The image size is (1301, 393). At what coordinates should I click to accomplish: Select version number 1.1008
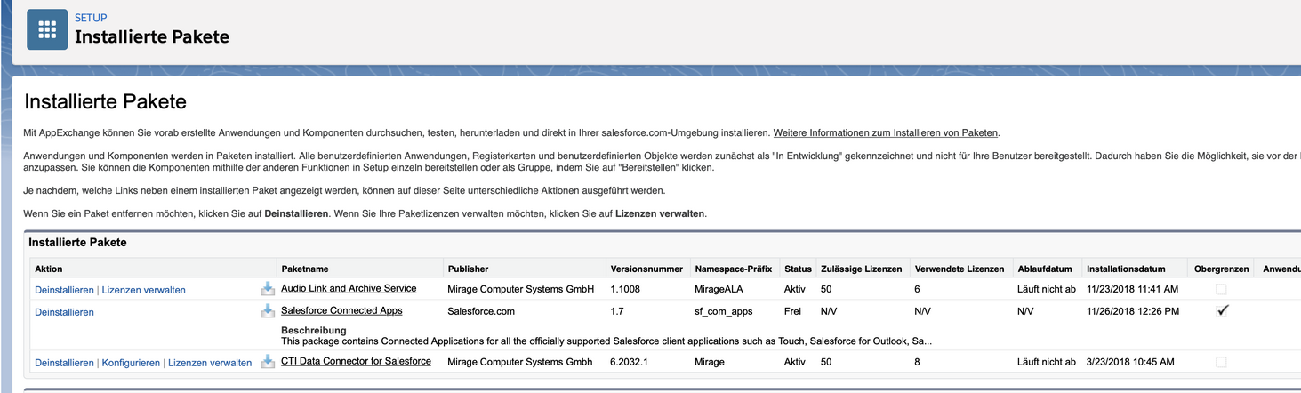625,289
